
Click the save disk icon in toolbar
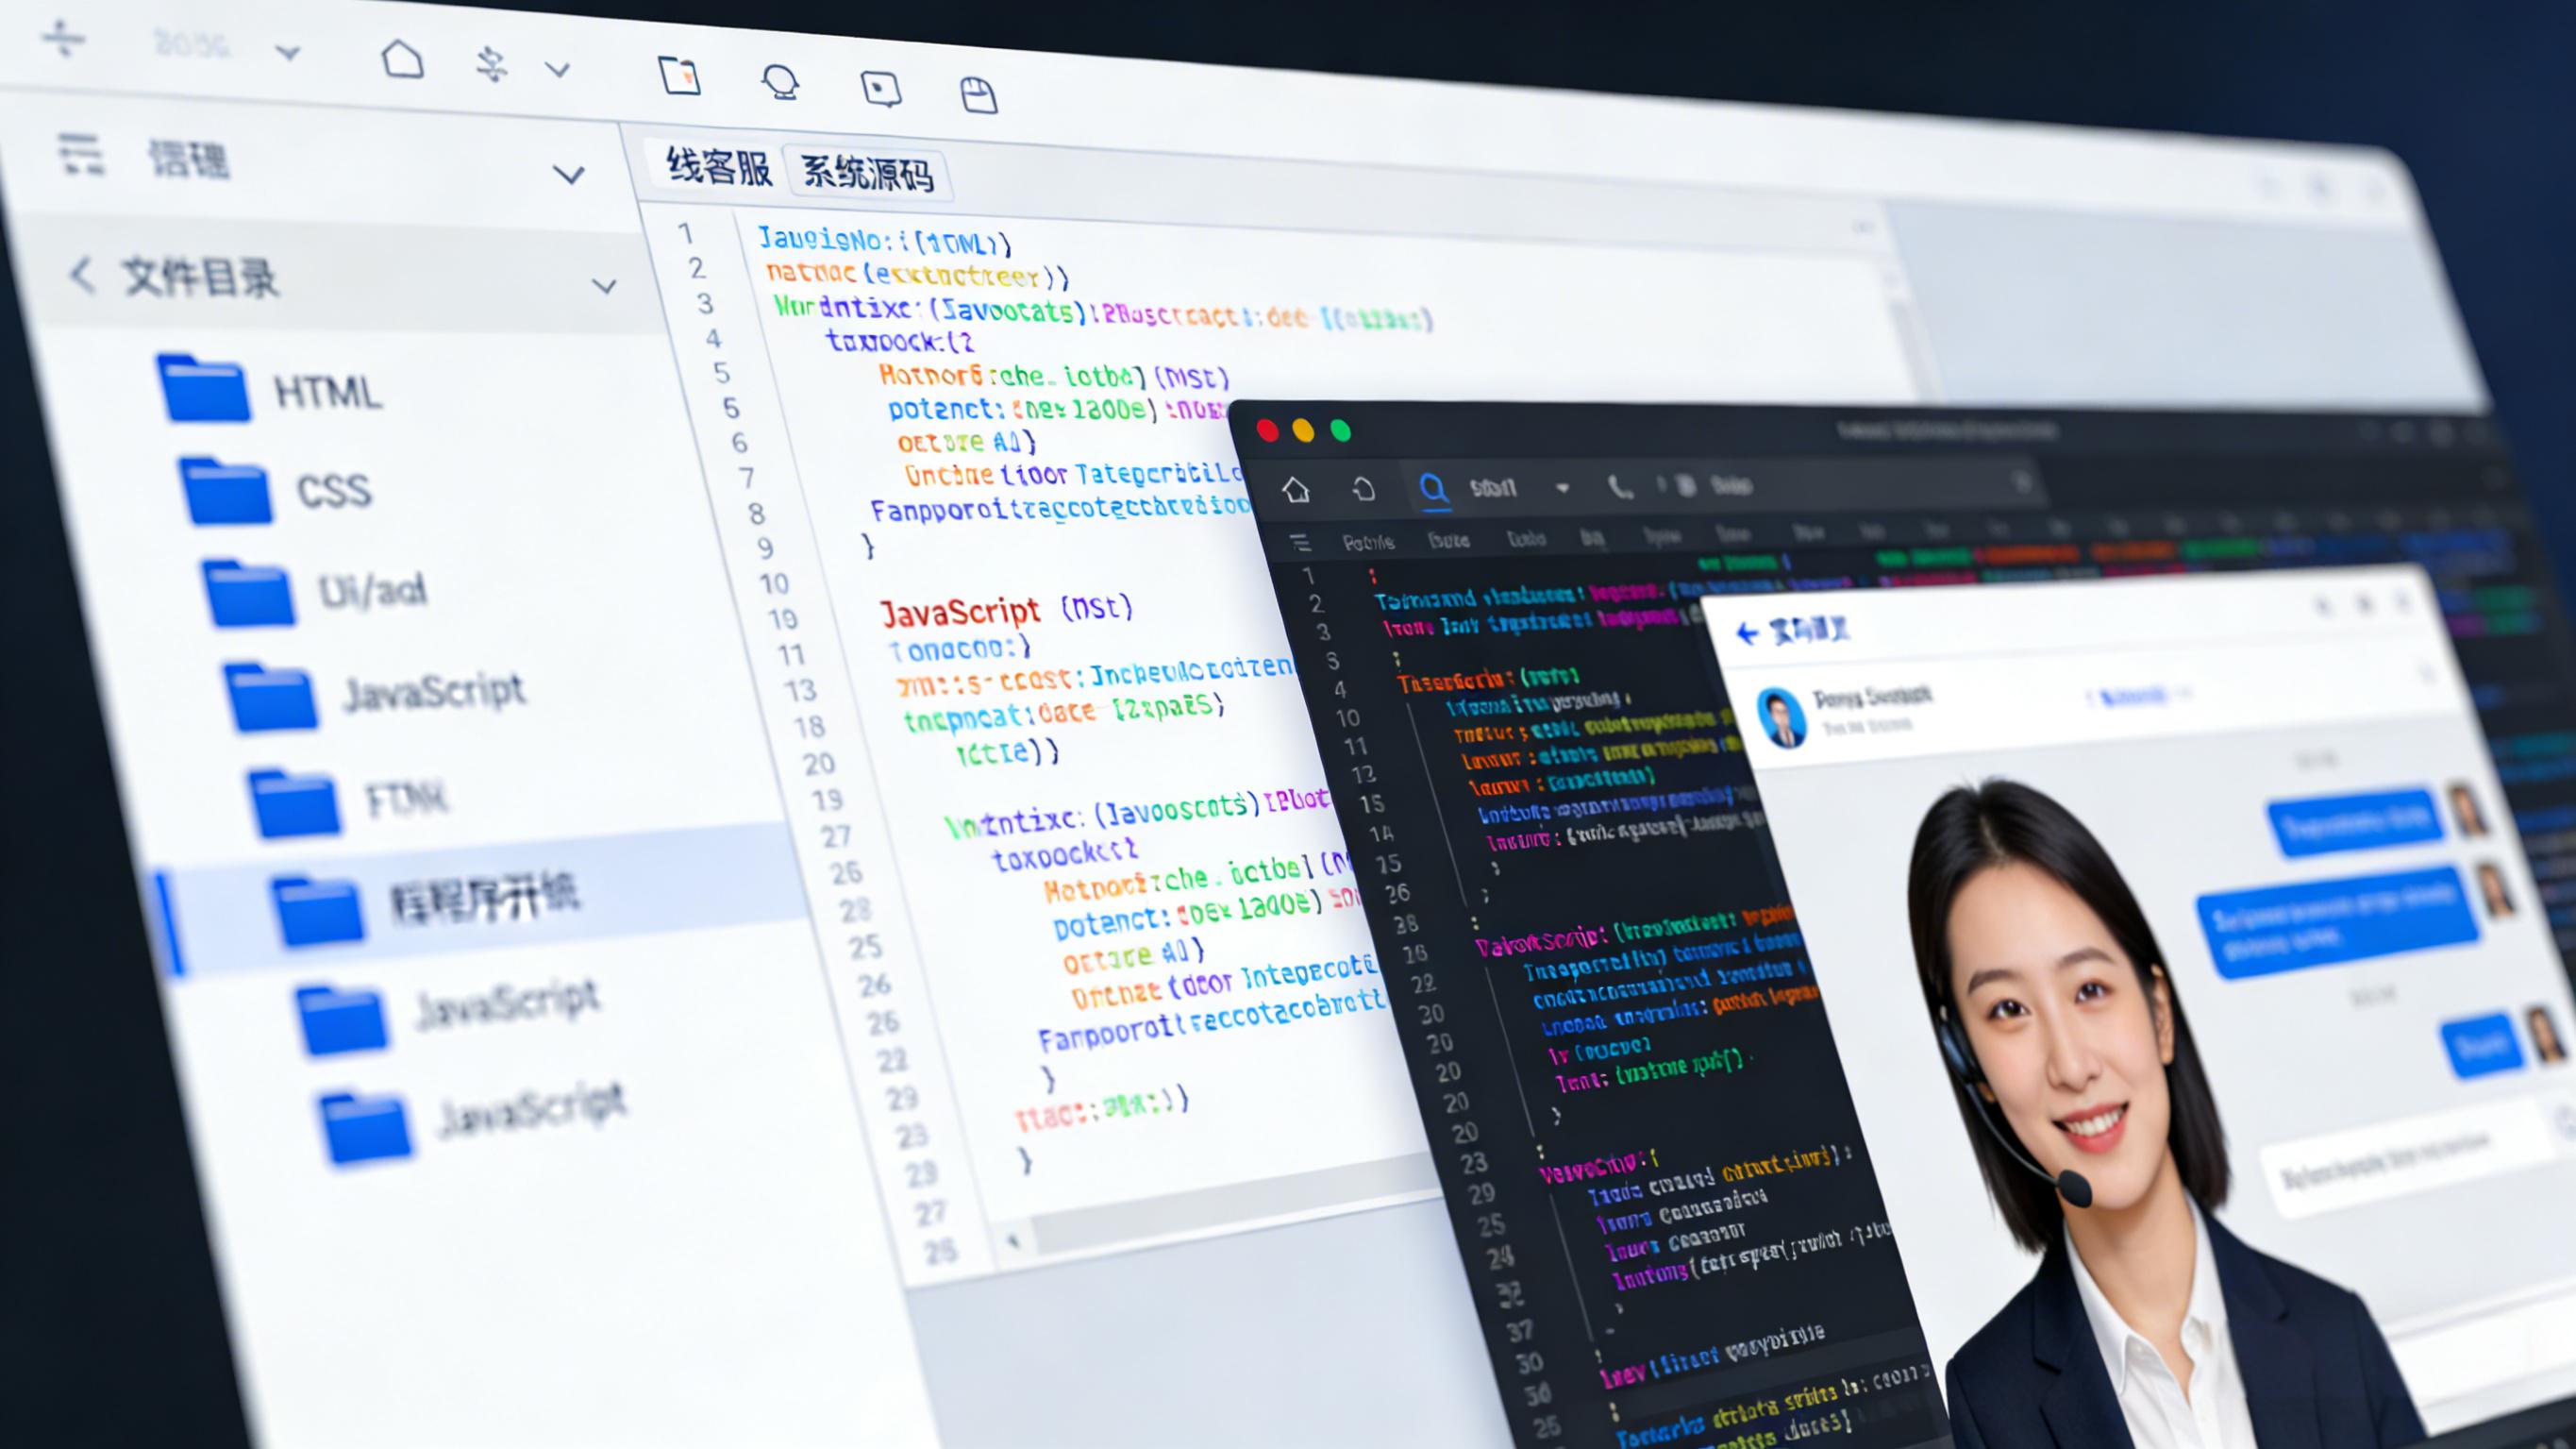(978, 95)
